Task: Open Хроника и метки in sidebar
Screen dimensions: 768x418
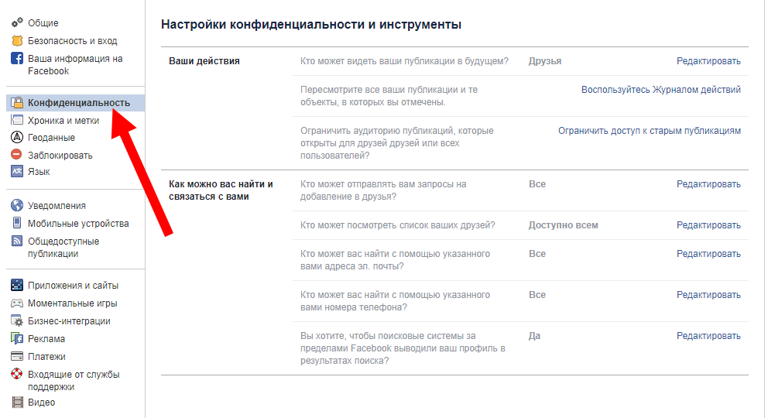Action: click(x=63, y=121)
